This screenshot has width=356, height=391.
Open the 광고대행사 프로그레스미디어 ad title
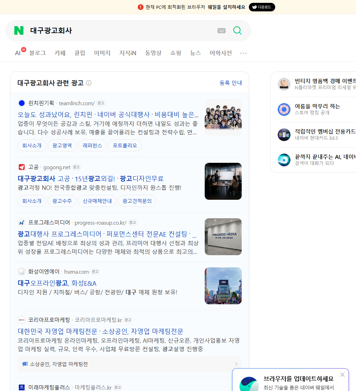pos(107,234)
